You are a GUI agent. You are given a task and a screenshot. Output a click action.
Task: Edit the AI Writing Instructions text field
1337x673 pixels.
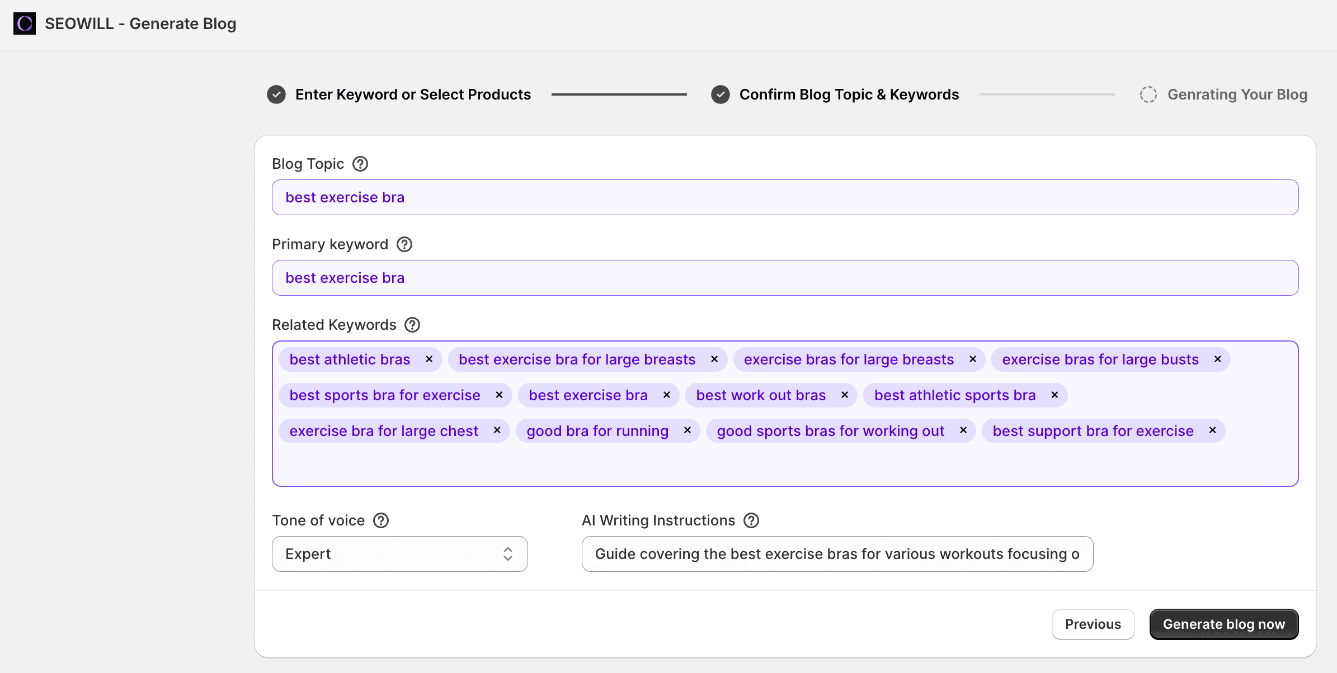click(x=836, y=553)
